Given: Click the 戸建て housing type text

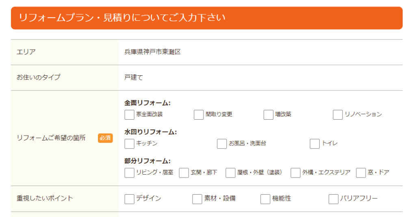Looking at the screenshot, I should (x=133, y=77).
